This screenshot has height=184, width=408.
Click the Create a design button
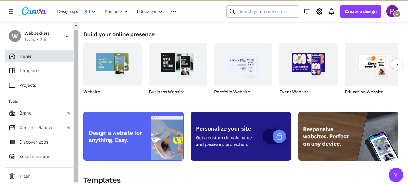click(361, 11)
